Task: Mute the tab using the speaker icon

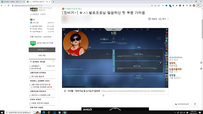Action: point(47,2)
